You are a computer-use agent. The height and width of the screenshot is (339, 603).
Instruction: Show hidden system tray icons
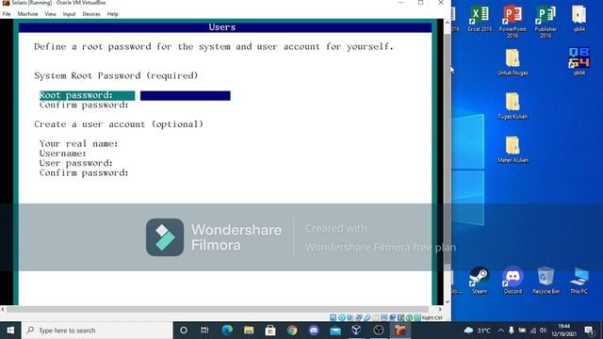(500, 331)
